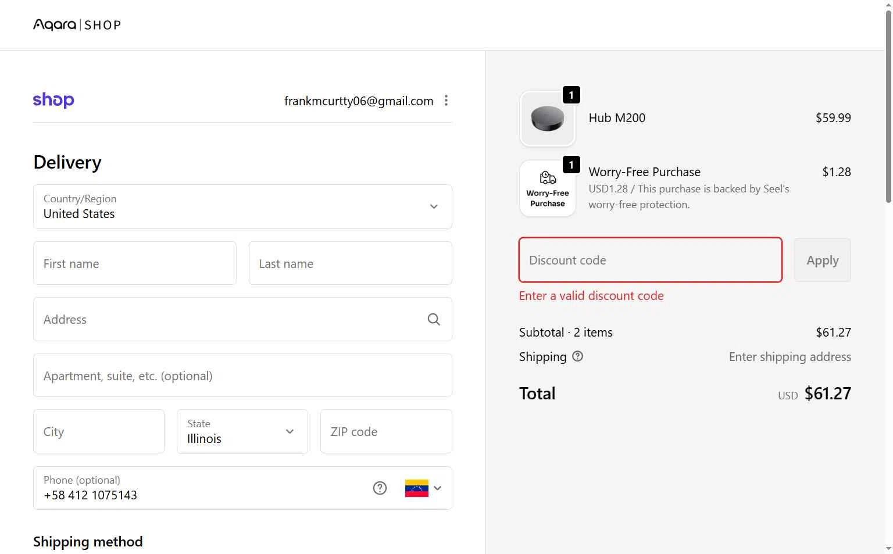This screenshot has height=554, width=893.
Task: Open the phone number help icon
Action: click(x=380, y=488)
